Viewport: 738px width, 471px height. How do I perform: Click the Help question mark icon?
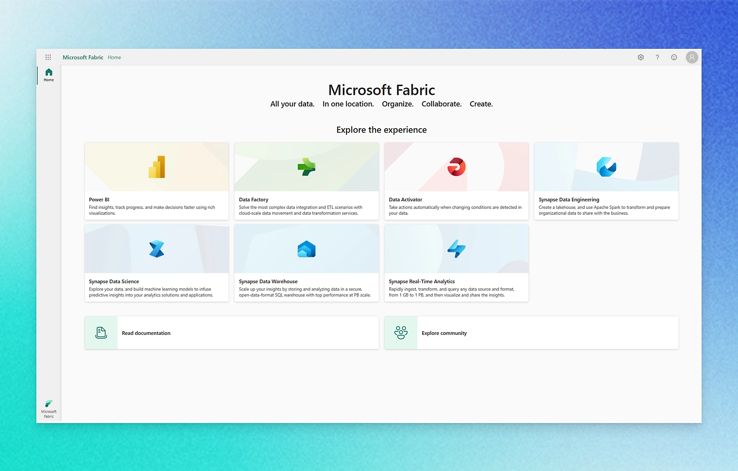(657, 57)
